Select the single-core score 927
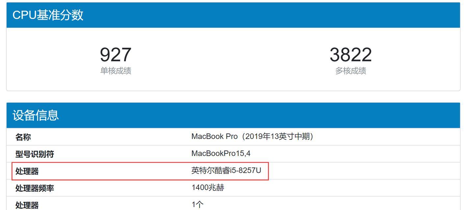This screenshot has width=468, height=210. [116, 54]
